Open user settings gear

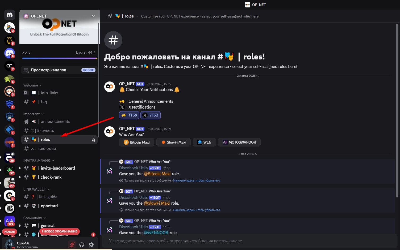coord(91,245)
